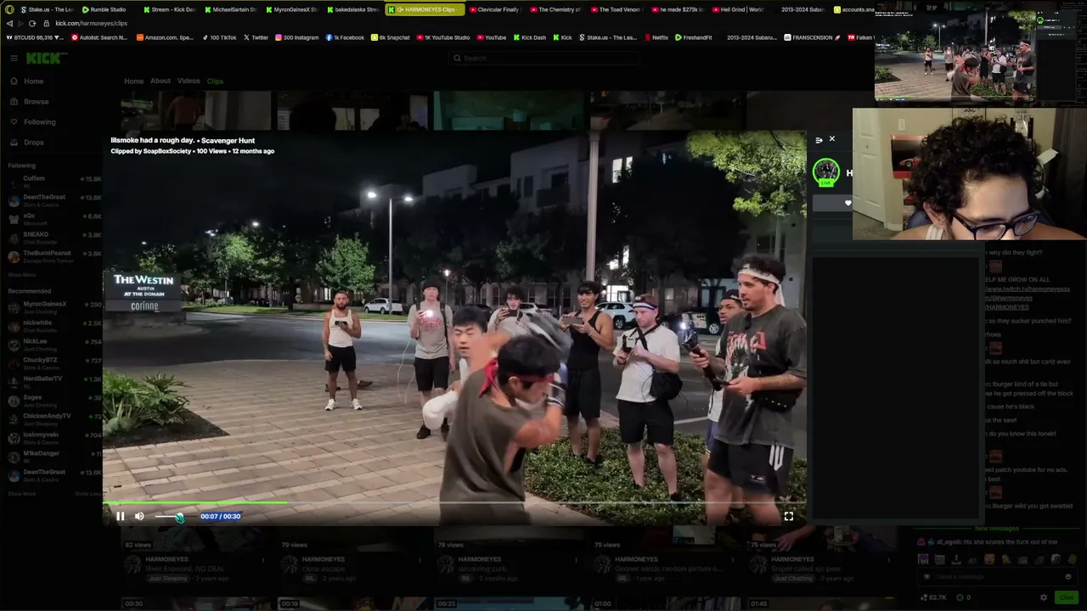Open the Instagram bookmark
Image resolution: width=1087 pixels, height=611 pixels.
click(296, 37)
